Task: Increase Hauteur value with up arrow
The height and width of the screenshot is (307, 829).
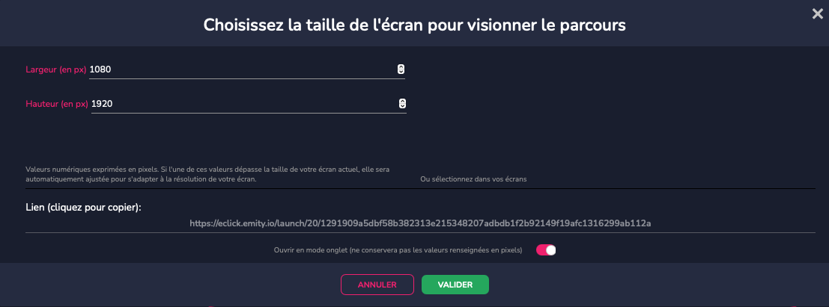Action: coord(402,102)
